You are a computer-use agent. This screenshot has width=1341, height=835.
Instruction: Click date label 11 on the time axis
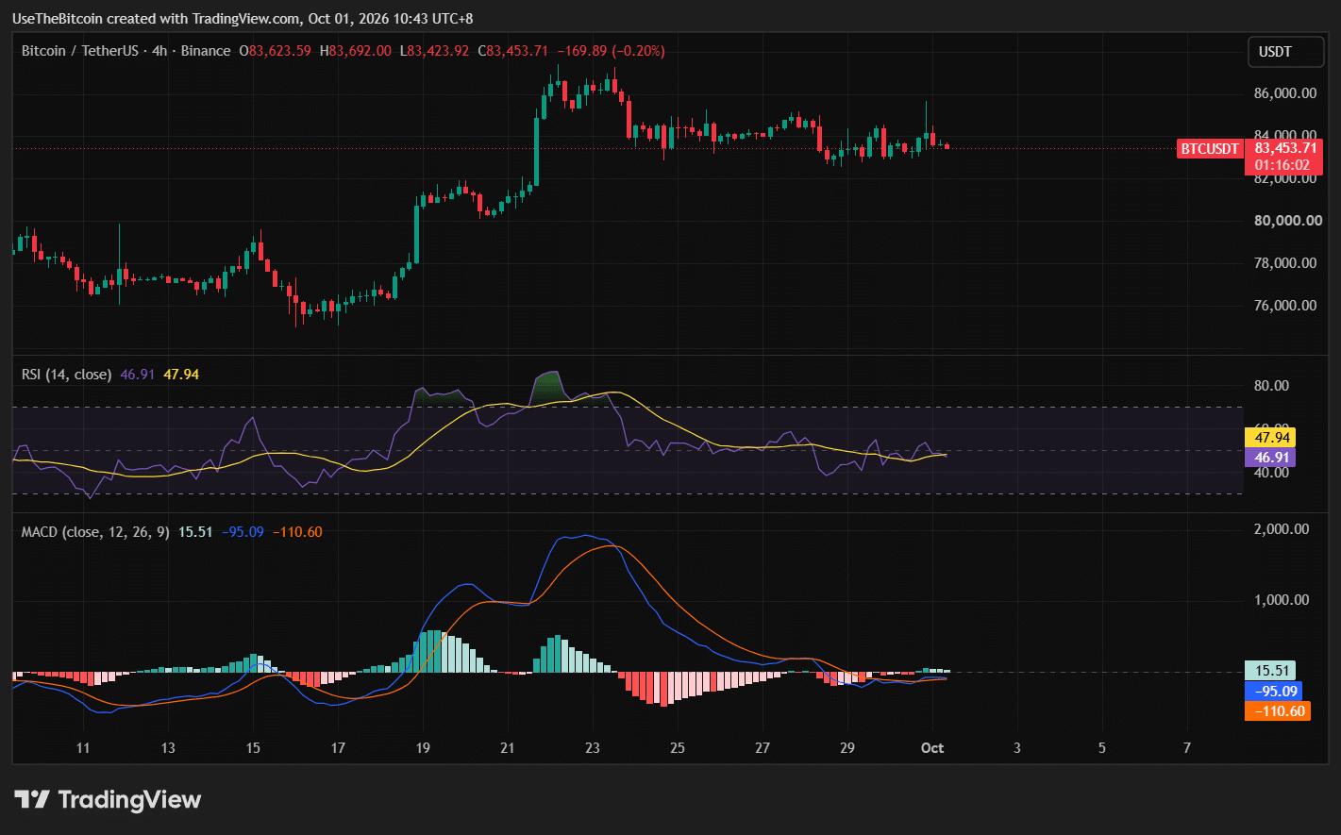83,748
